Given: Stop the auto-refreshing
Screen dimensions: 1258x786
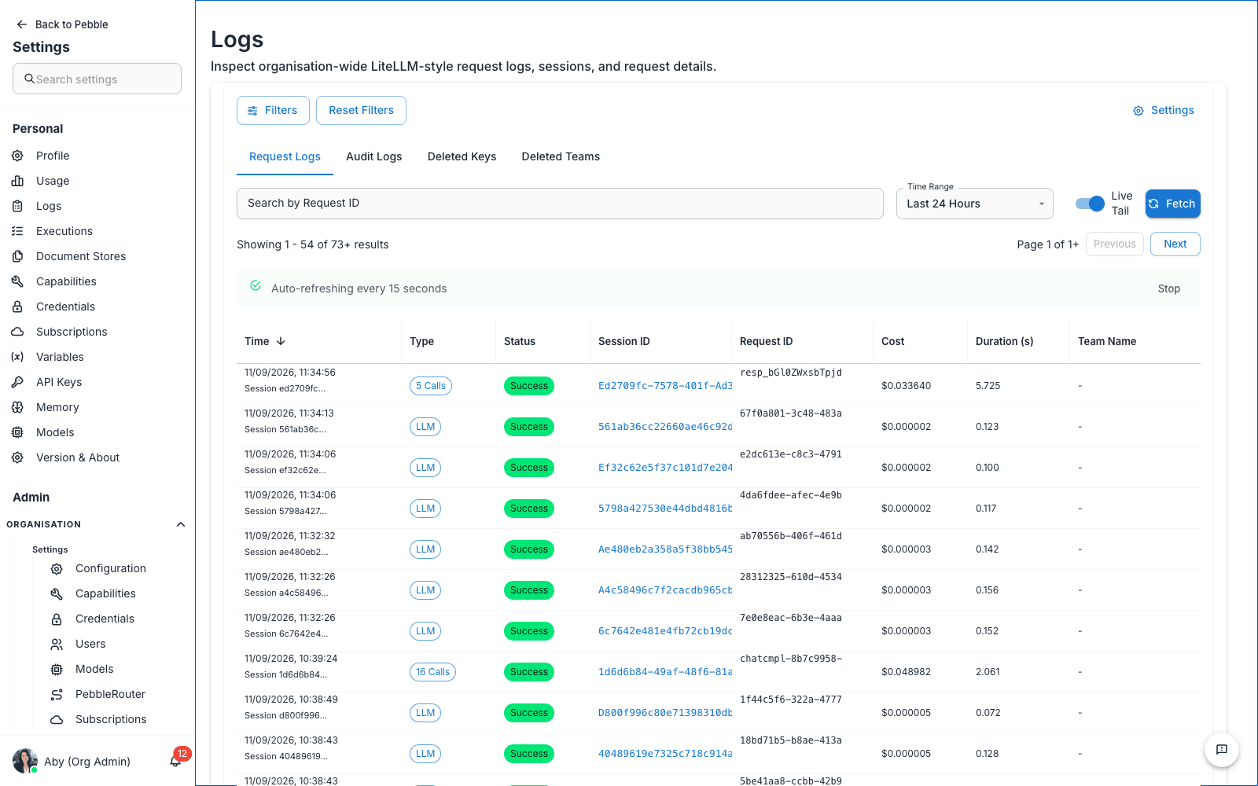Looking at the screenshot, I should (x=1168, y=288).
